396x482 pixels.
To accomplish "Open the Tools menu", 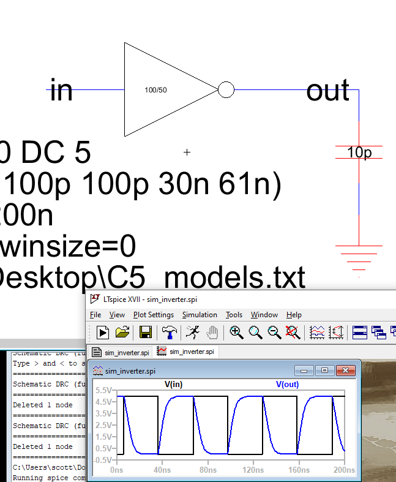I will (x=234, y=315).
